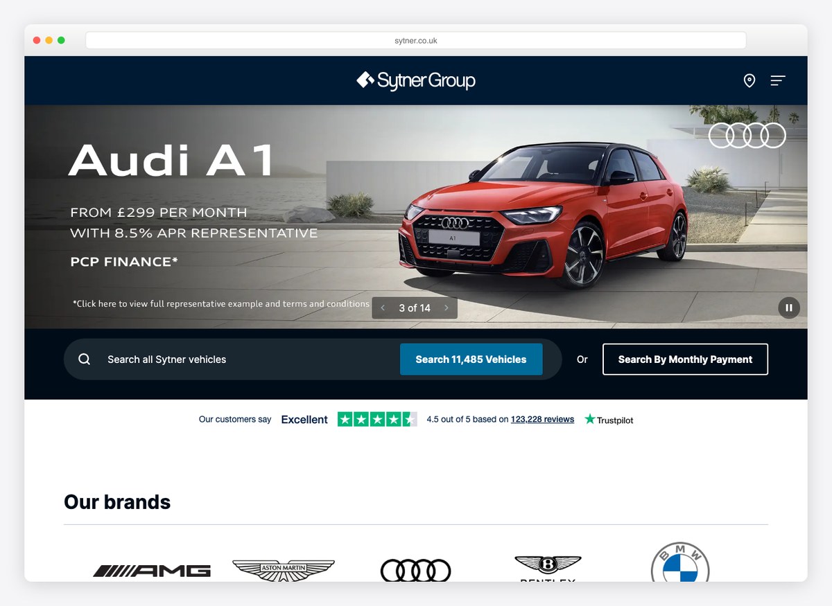This screenshot has width=832, height=606.
Task: Click the '3 of 14' slide counter
Action: [x=415, y=308]
